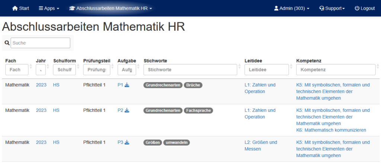Click Pflichtteil 1 in P2 row
Screen dimensions: 381x163
(94, 110)
